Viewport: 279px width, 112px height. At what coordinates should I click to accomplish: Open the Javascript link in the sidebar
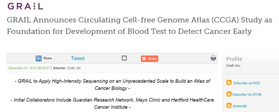pyautogui.click(x=240, y=106)
